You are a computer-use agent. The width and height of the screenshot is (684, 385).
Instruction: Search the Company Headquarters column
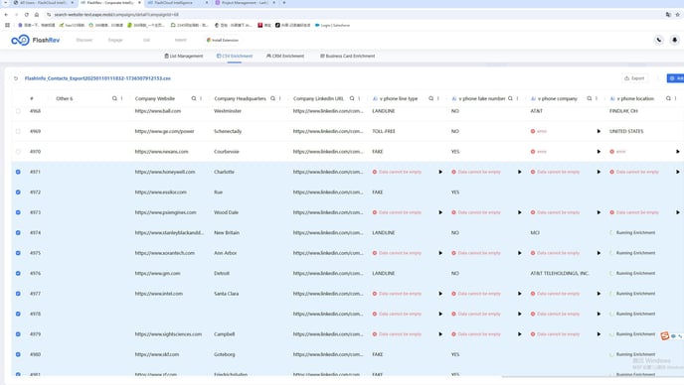click(272, 98)
